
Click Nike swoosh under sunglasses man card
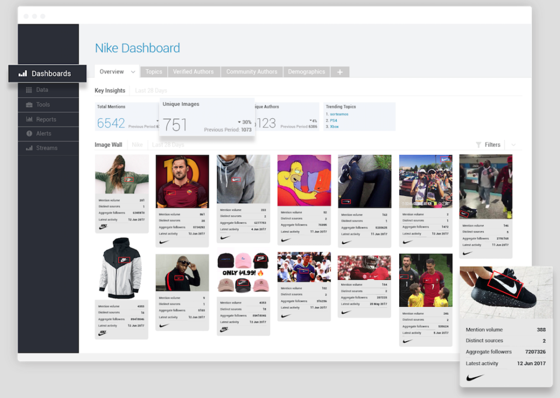[164, 325]
